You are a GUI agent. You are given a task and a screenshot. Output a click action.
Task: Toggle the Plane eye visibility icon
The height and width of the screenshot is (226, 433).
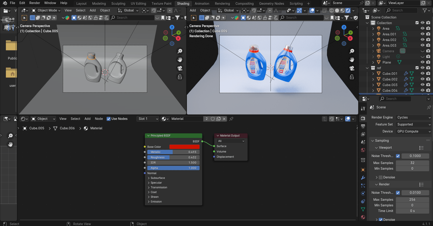coord(422,62)
